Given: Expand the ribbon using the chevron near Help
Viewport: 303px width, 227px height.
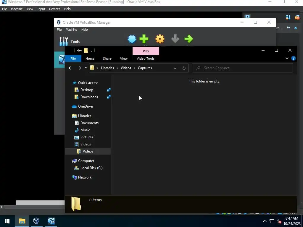Looking at the screenshot, I should click(287, 58).
